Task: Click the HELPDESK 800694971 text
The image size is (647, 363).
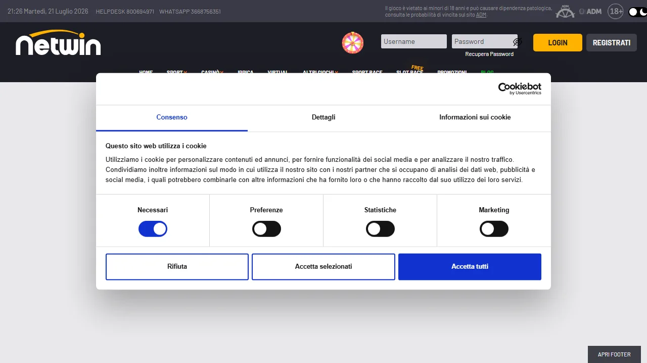Action: (125, 12)
